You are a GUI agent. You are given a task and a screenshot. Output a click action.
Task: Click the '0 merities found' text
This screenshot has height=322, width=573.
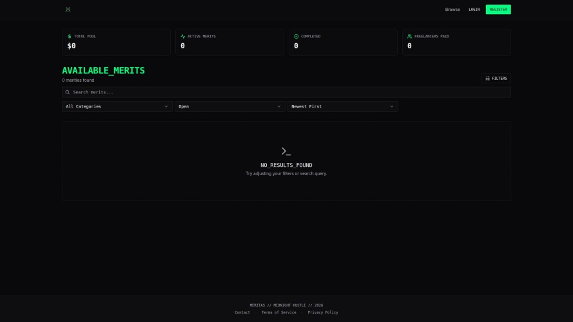click(x=78, y=80)
